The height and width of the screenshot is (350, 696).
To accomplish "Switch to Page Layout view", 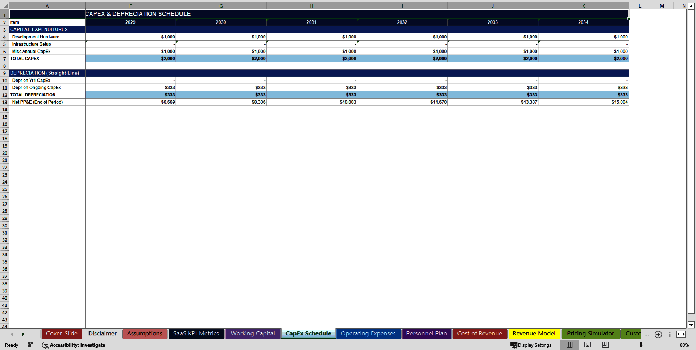I will (x=587, y=345).
